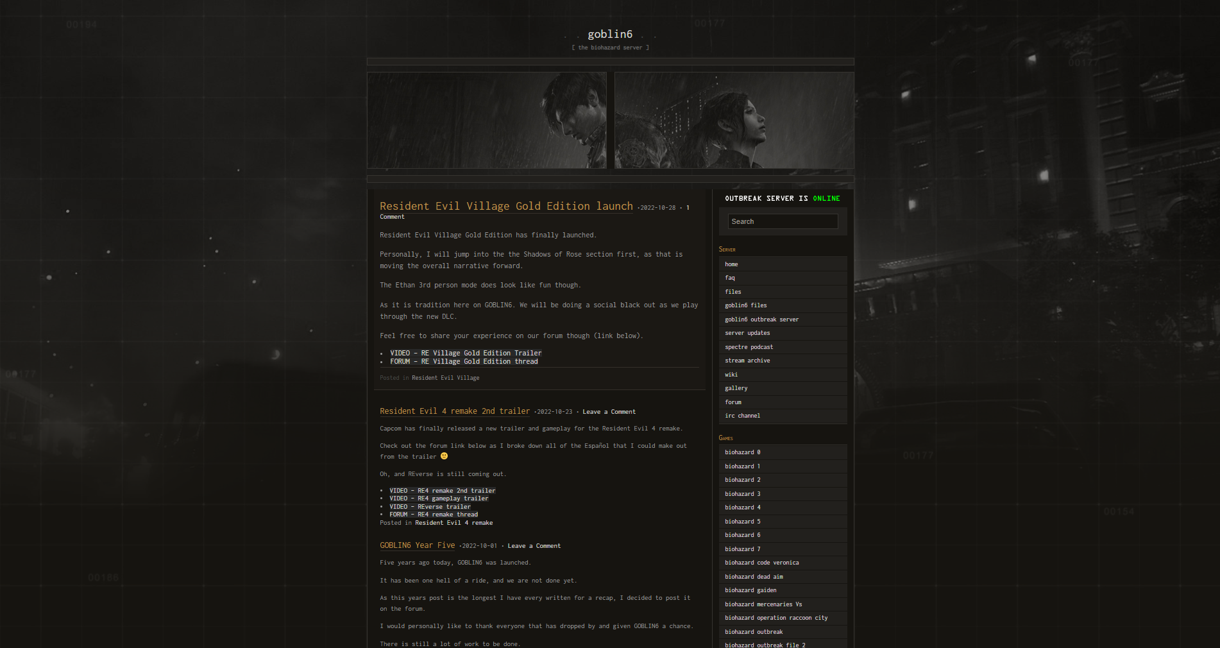The height and width of the screenshot is (648, 1220).
Task: Open the GOBLIN6 Year Five post
Action: click(x=418, y=545)
